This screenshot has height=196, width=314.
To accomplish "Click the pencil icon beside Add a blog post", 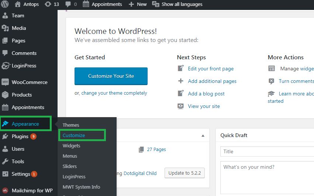I will coord(181,94).
